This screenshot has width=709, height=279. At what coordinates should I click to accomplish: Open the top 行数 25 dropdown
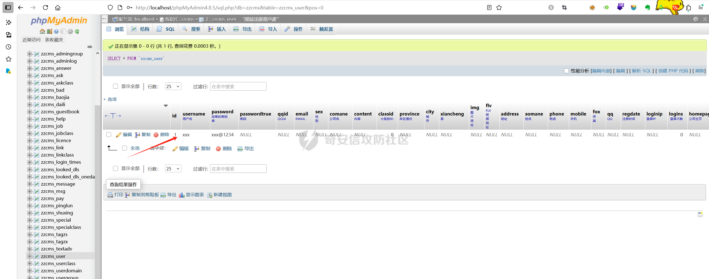click(x=173, y=86)
